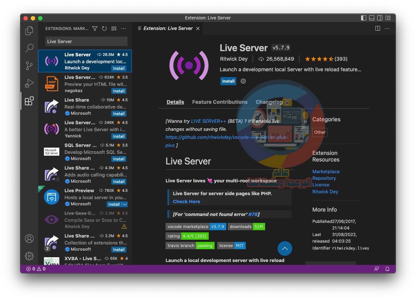
Task: Open issue #78 link
Action: click(253, 214)
